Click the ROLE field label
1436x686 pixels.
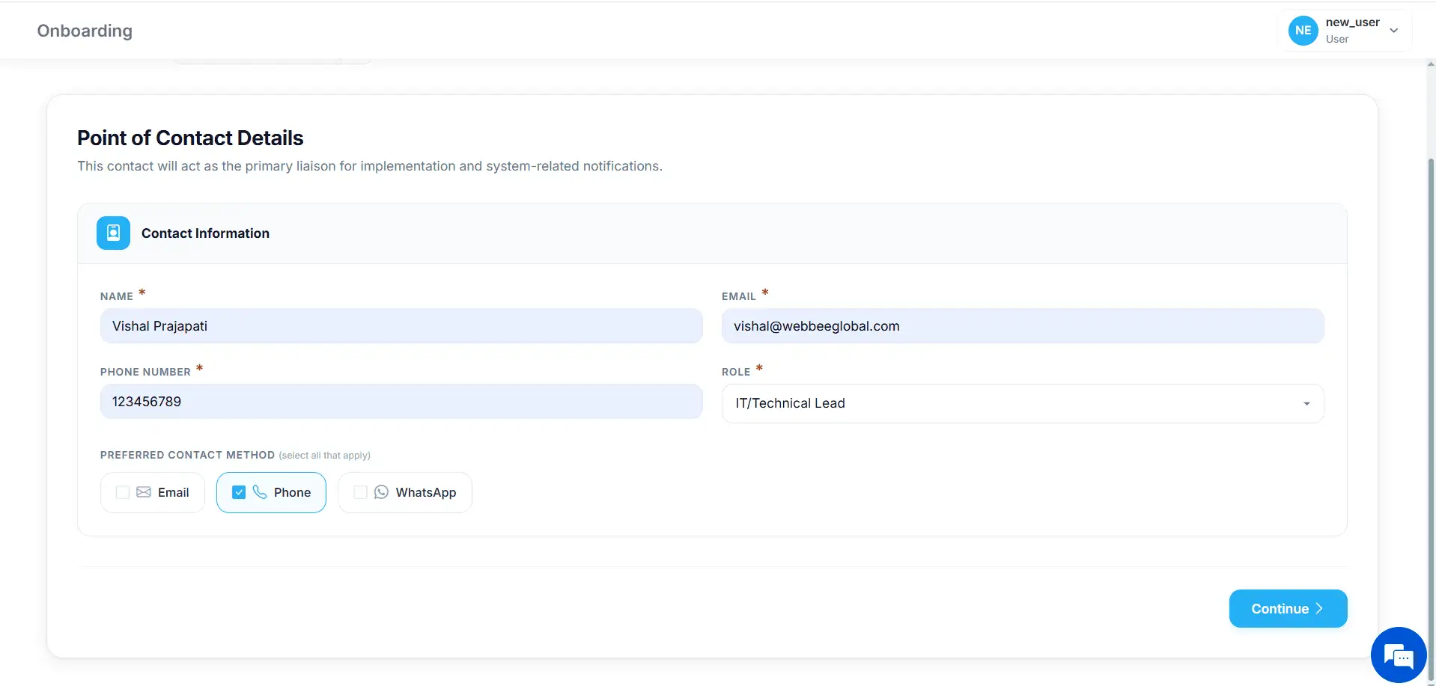click(736, 372)
